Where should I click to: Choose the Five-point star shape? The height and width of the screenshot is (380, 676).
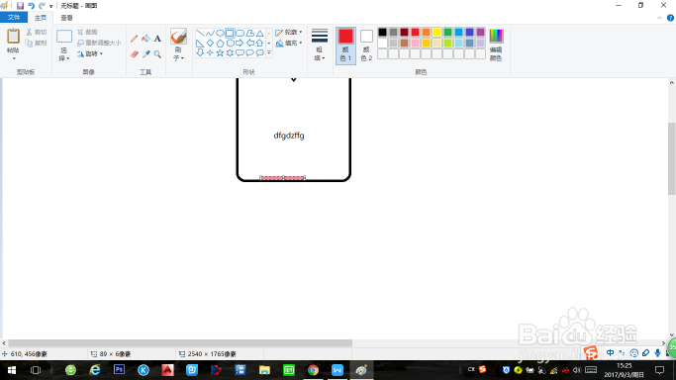coord(220,53)
